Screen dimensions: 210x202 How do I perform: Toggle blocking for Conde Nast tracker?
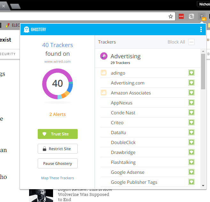191,113
